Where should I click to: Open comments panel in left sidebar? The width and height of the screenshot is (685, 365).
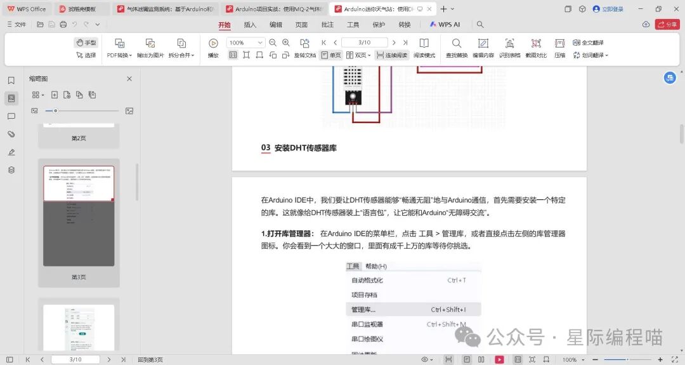[x=11, y=116]
